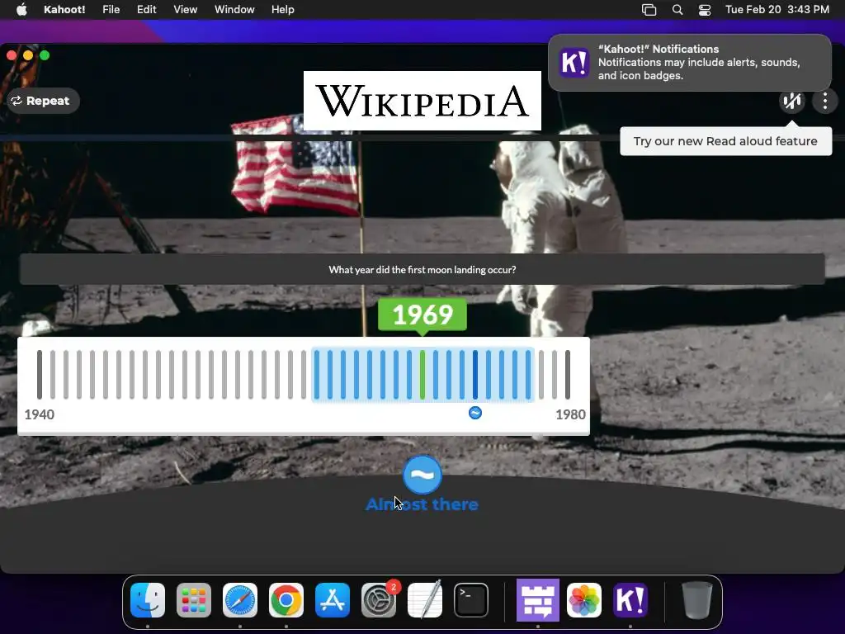Open Control Center in menu bar

(705, 10)
